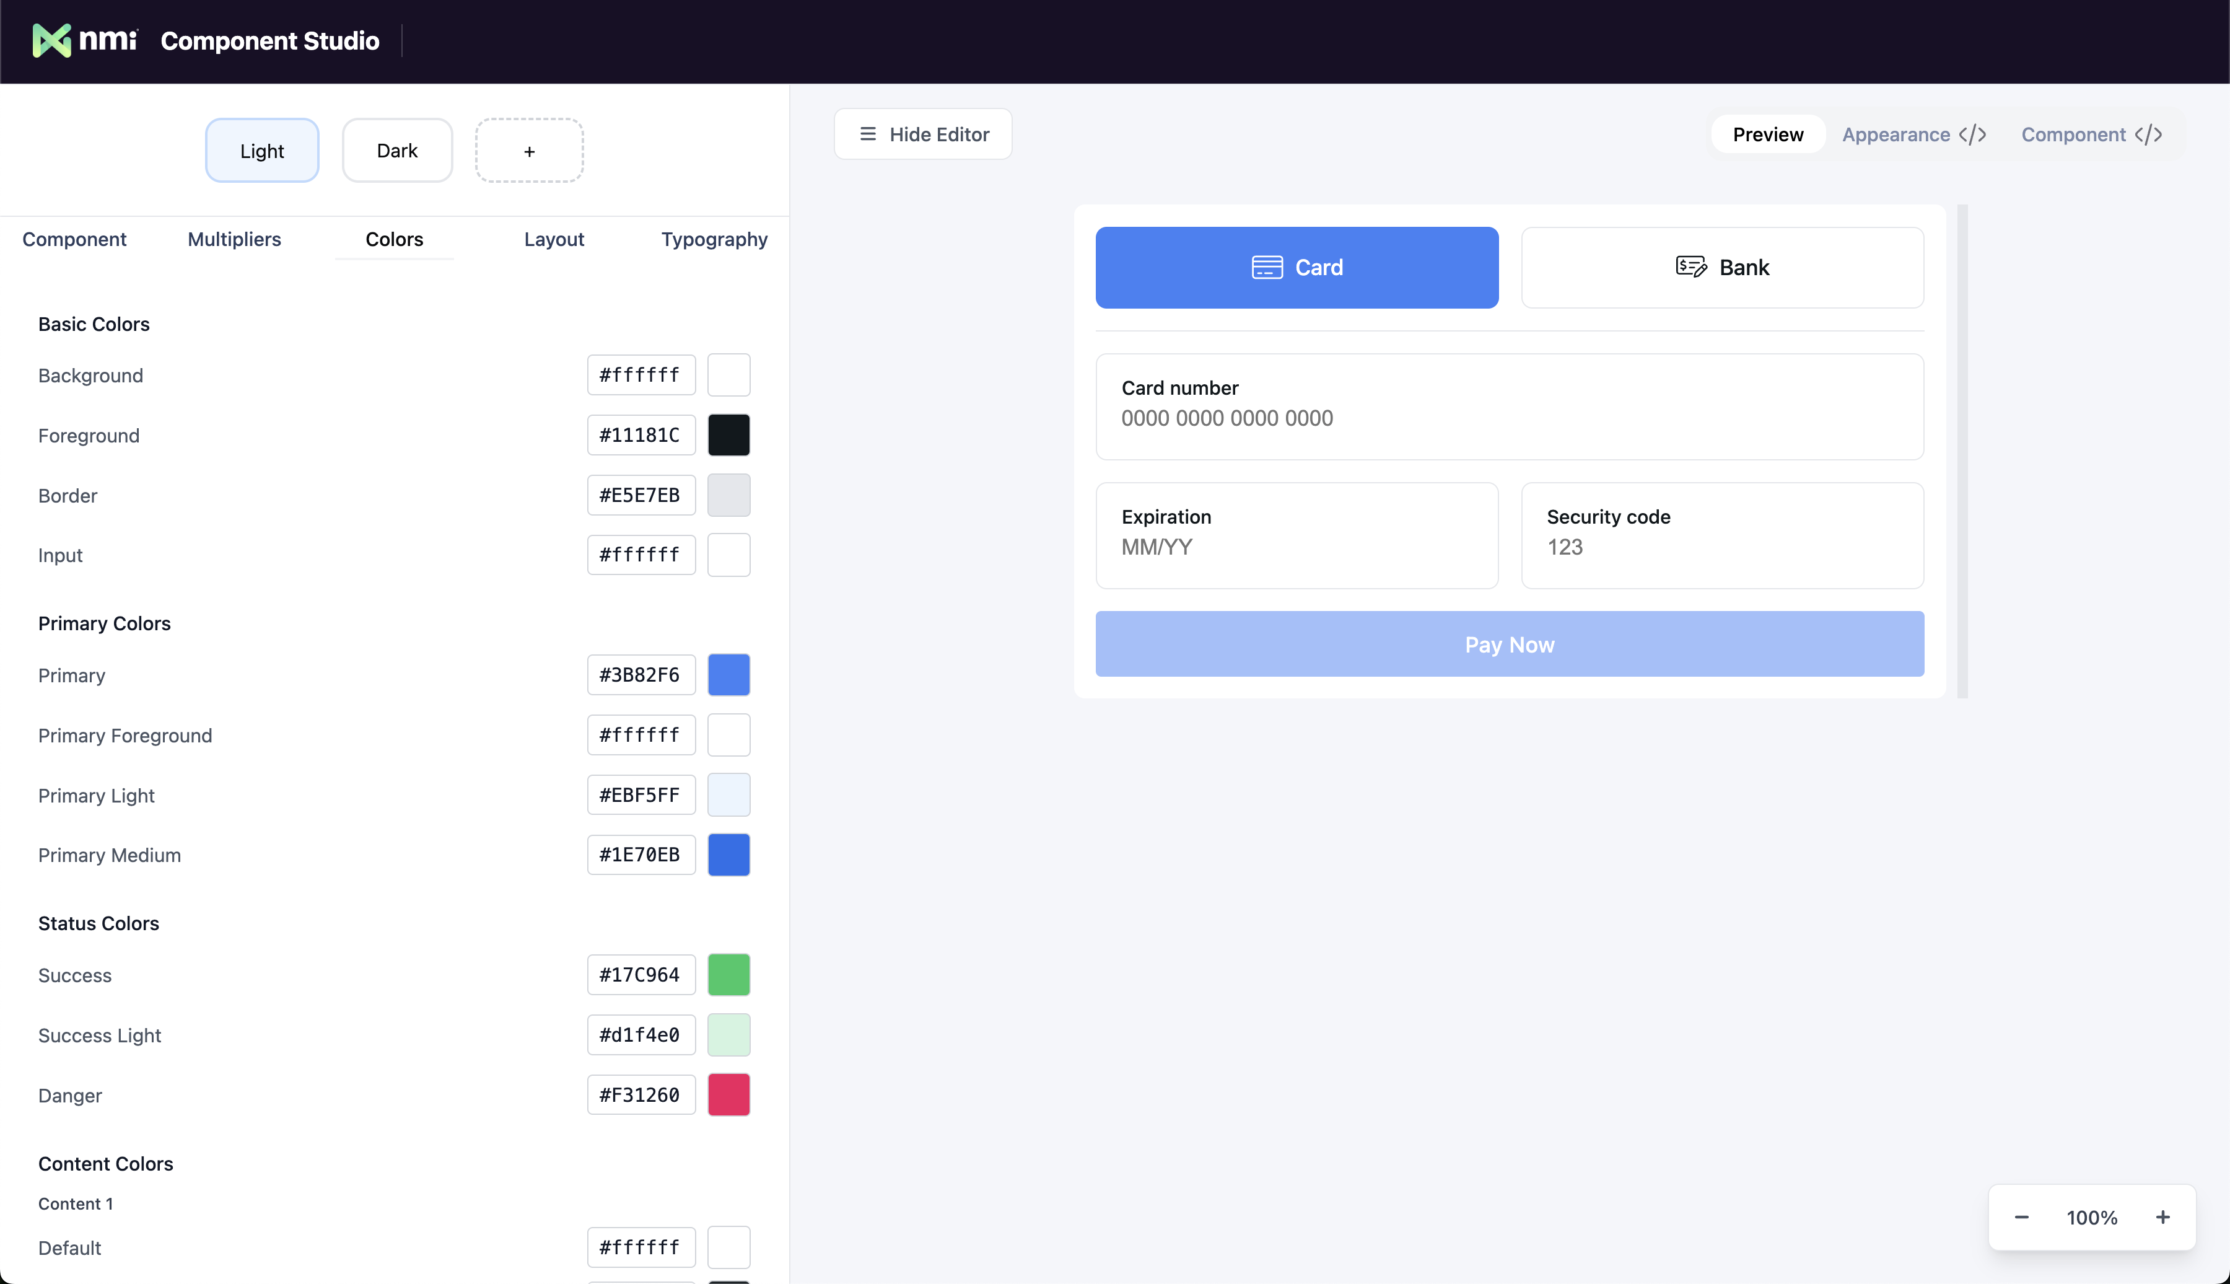2230x1284 pixels.
Task: Zoom out with the minus icon
Action: point(2021,1217)
